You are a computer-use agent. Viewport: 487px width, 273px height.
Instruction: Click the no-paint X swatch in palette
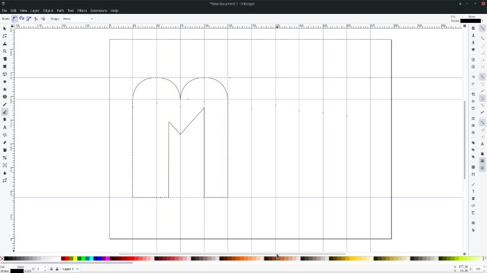(x=2, y=258)
